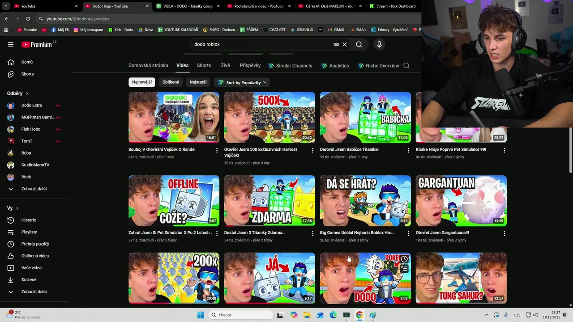Expand the Vy section header
This screenshot has height=322, width=573.
pos(13,208)
